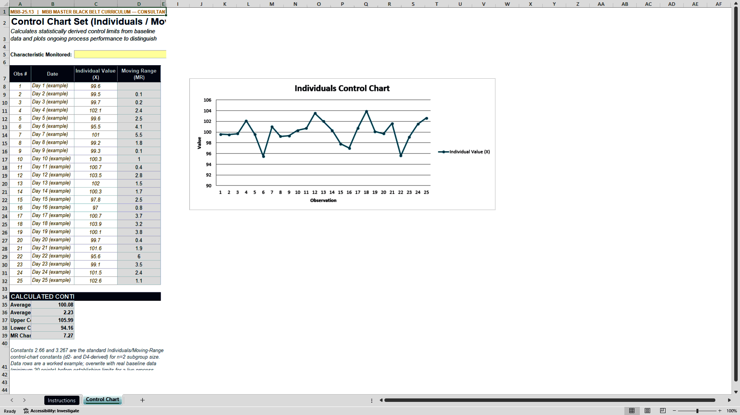
Task: Click the horizontal scrollbar thumb
Action: [550, 400]
